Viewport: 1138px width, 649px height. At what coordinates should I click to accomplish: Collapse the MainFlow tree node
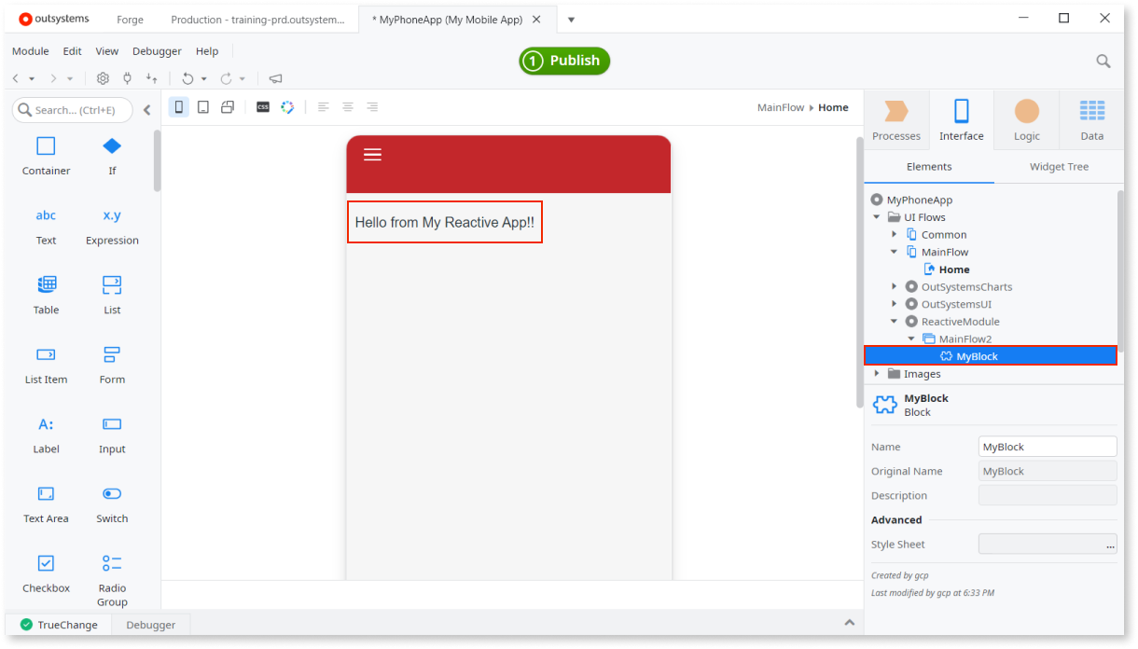[x=894, y=251]
